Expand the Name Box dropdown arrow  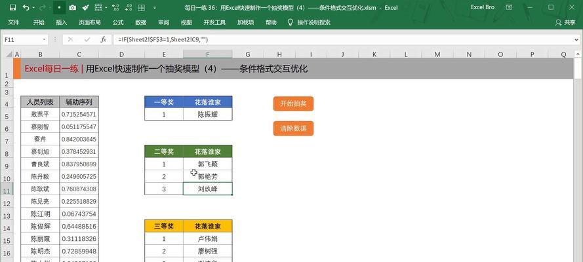tap(44, 39)
